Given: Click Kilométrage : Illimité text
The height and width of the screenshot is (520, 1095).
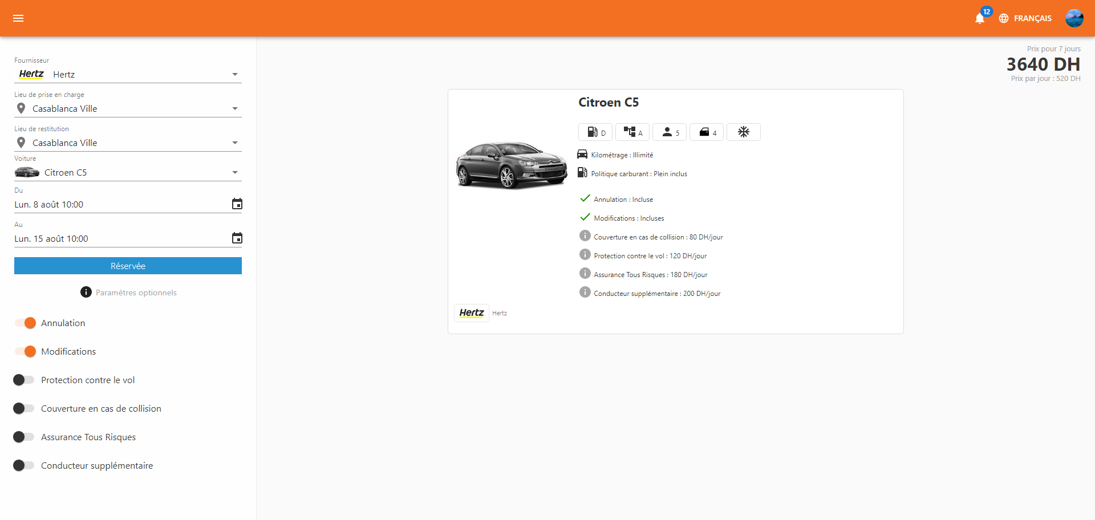Looking at the screenshot, I should 622,155.
